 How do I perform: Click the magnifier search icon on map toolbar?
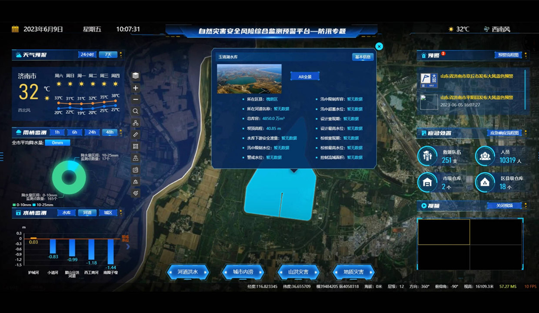136,111
